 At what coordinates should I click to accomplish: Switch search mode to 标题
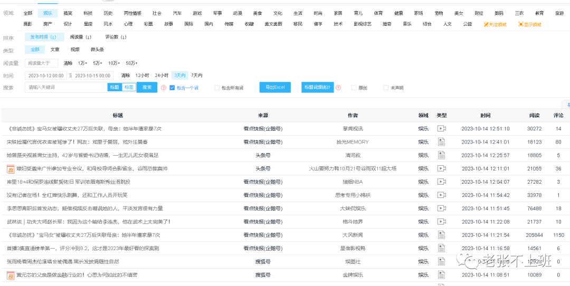[115, 87]
